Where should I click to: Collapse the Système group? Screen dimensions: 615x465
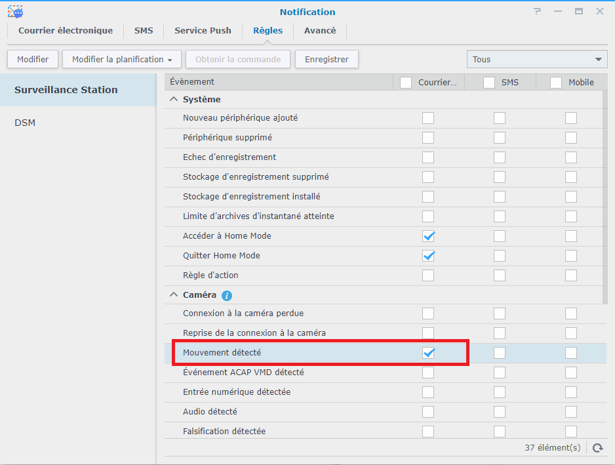click(174, 100)
